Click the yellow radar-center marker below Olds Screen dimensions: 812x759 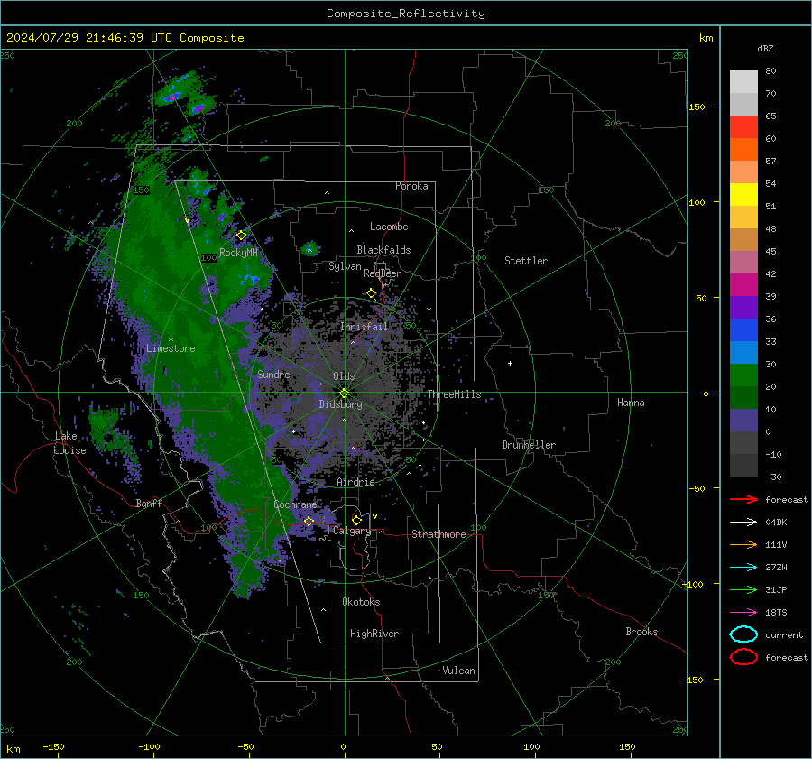click(345, 393)
